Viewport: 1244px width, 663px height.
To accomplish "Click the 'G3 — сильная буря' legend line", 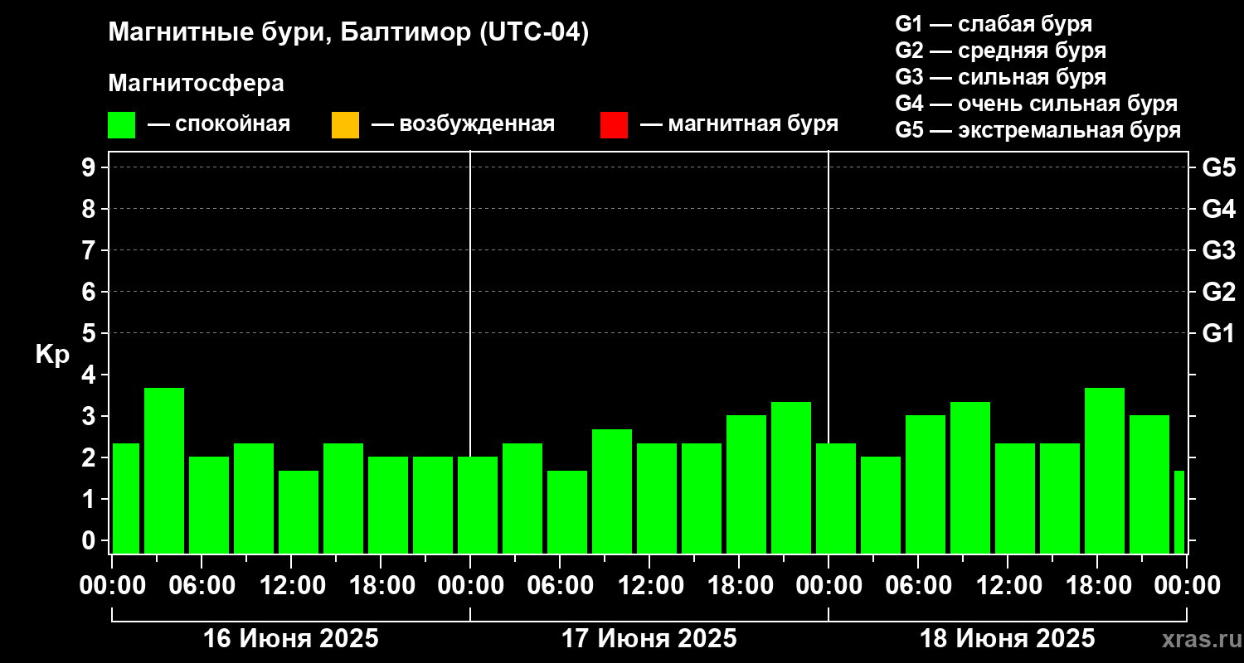I will (1000, 77).
